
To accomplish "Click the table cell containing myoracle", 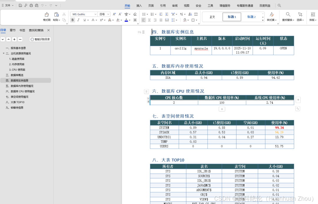I will (x=201, y=50).
